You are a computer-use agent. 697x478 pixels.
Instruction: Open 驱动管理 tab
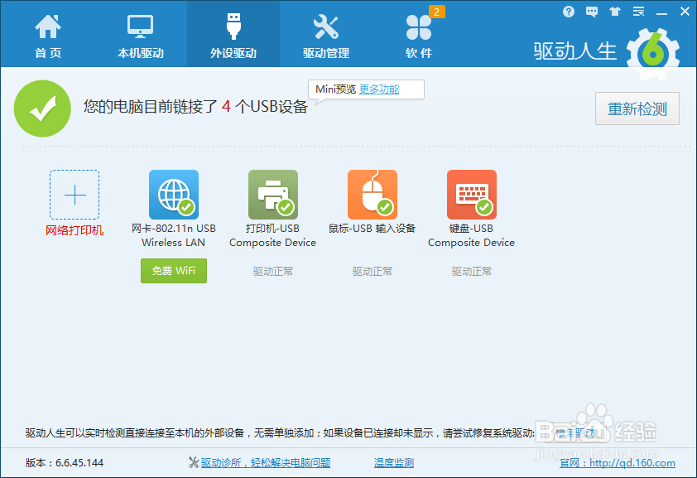pos(326,36)
